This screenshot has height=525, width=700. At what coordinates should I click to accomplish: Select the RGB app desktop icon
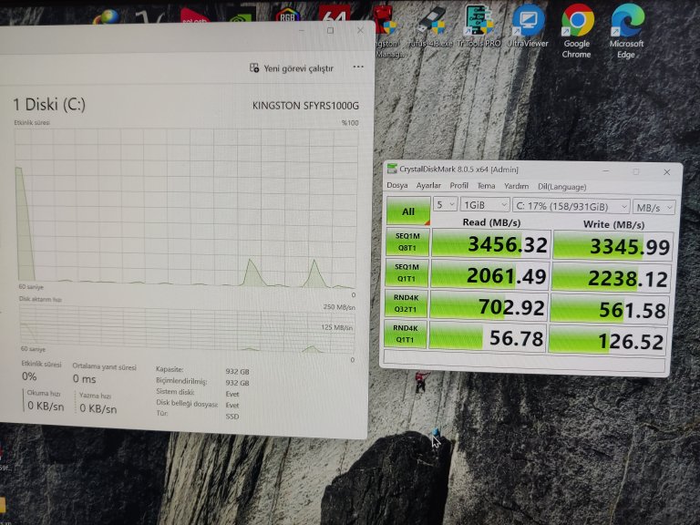(x=287, y=14)
